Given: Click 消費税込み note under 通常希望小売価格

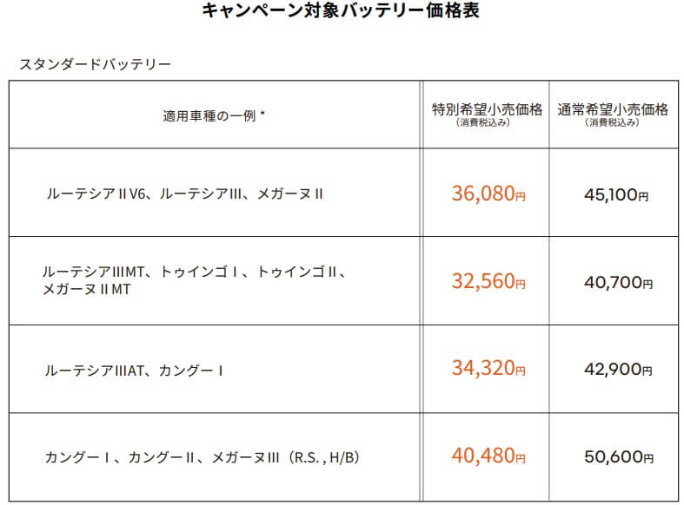Looking at the screenshot, I should coord(612,122).
